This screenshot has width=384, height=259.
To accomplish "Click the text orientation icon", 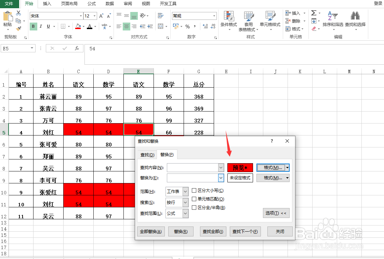I will point(143,16).
